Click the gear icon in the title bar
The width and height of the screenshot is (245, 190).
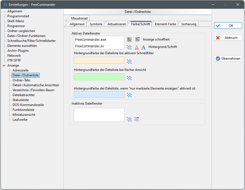click(5, 4)
